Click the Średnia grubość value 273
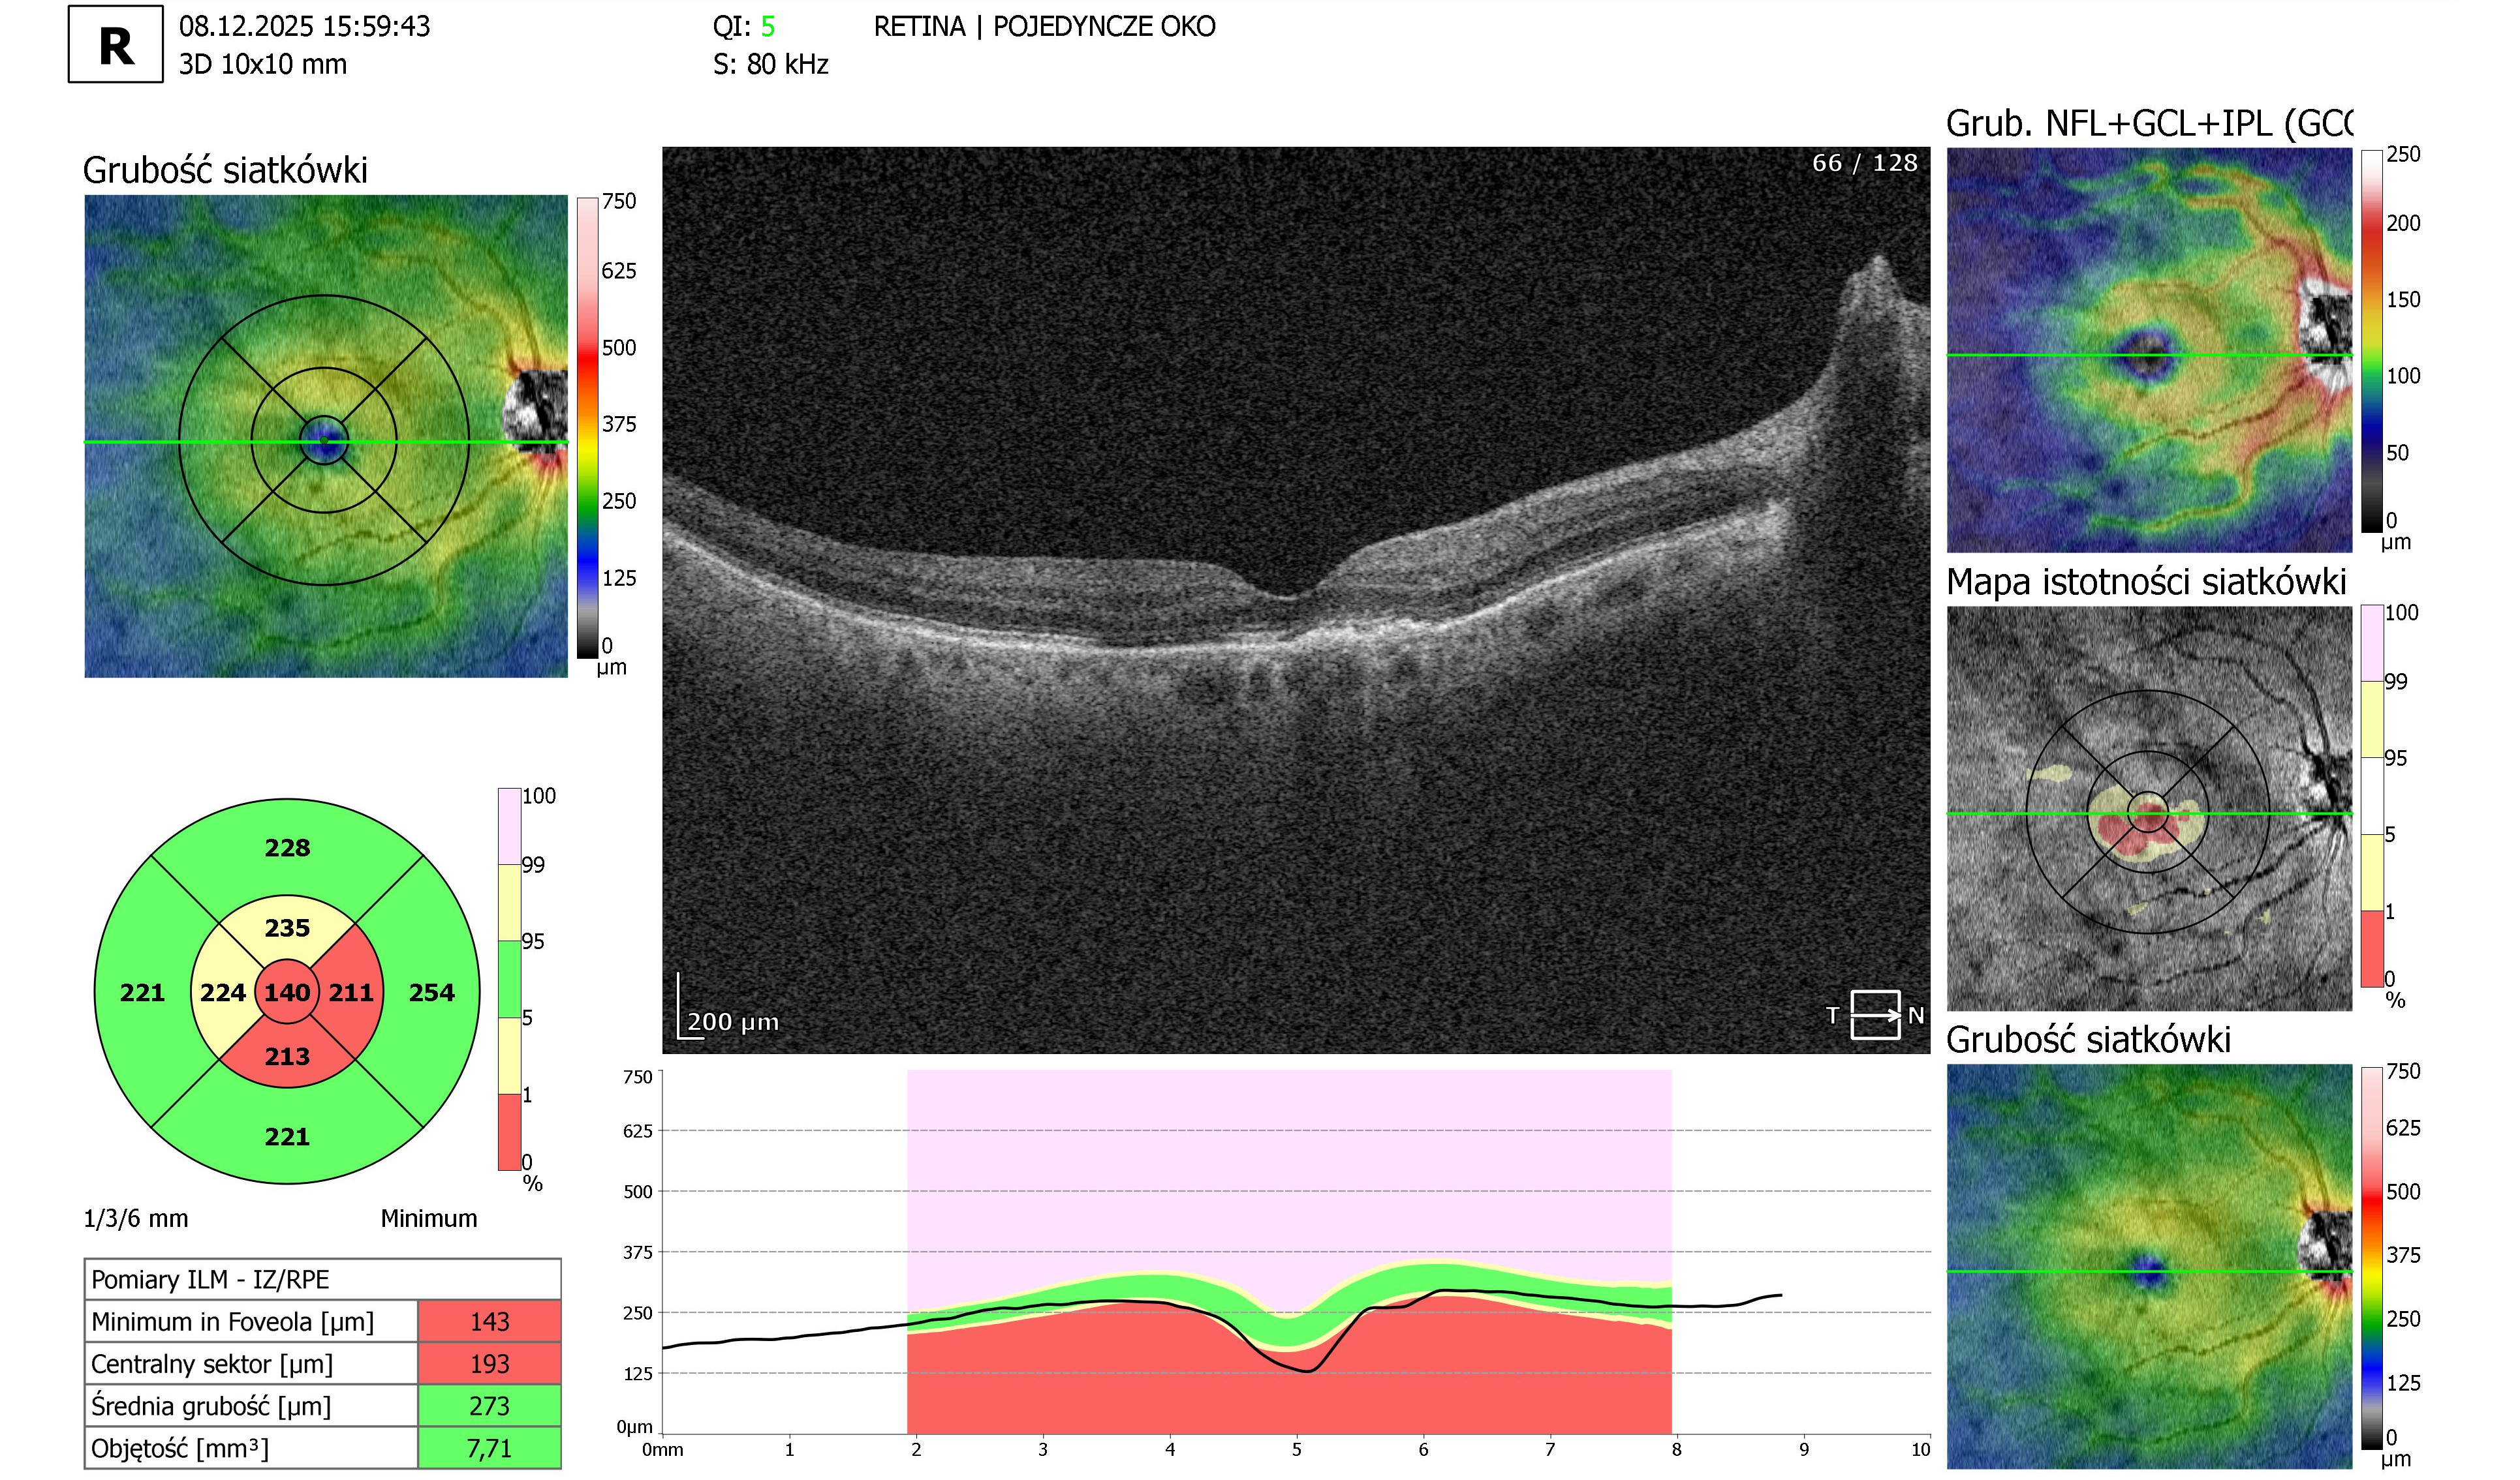This screenshot has height=1480, width=2520. click(x=489, y=1405)
